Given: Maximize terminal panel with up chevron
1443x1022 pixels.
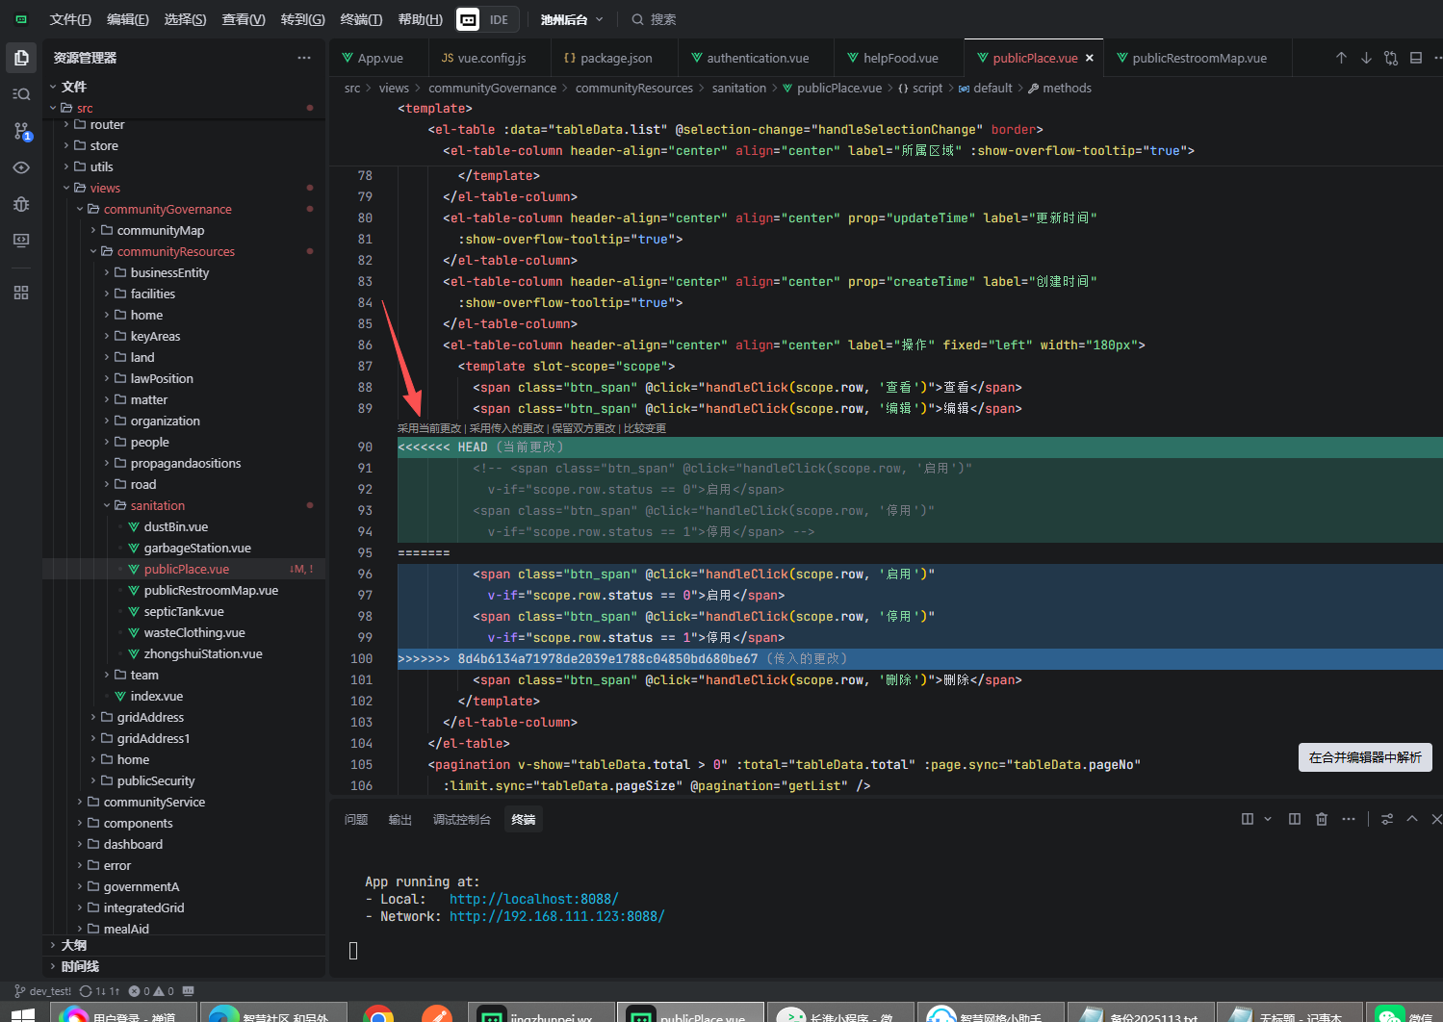Looking at the screenshot, I should click(1412, 819).
